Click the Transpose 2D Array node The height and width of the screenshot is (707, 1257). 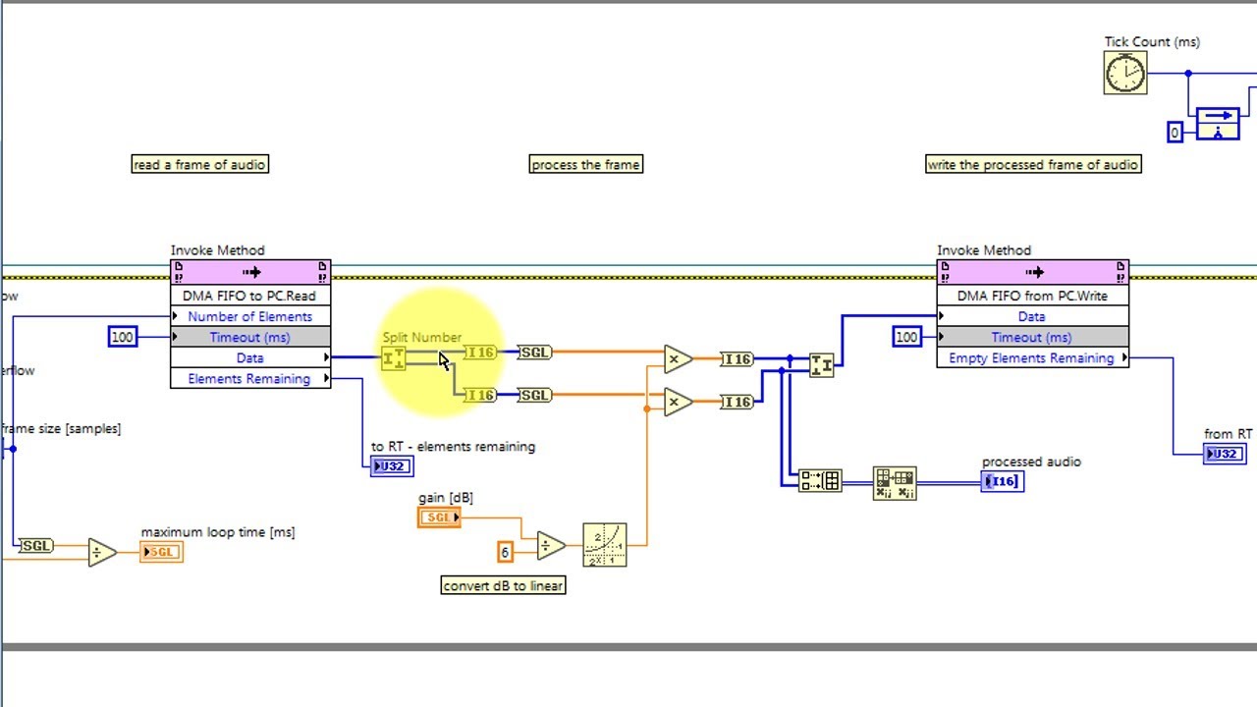pyautogui.click(x=895, y=483)
